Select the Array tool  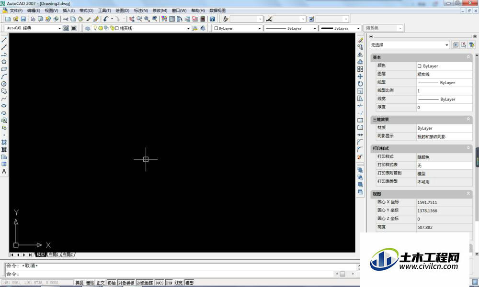[360, 69]
